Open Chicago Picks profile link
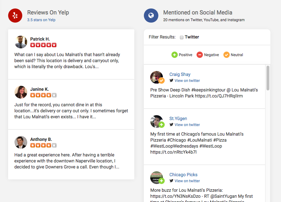Viewport: 281px width, 202px height. click(x=183, y=174)
